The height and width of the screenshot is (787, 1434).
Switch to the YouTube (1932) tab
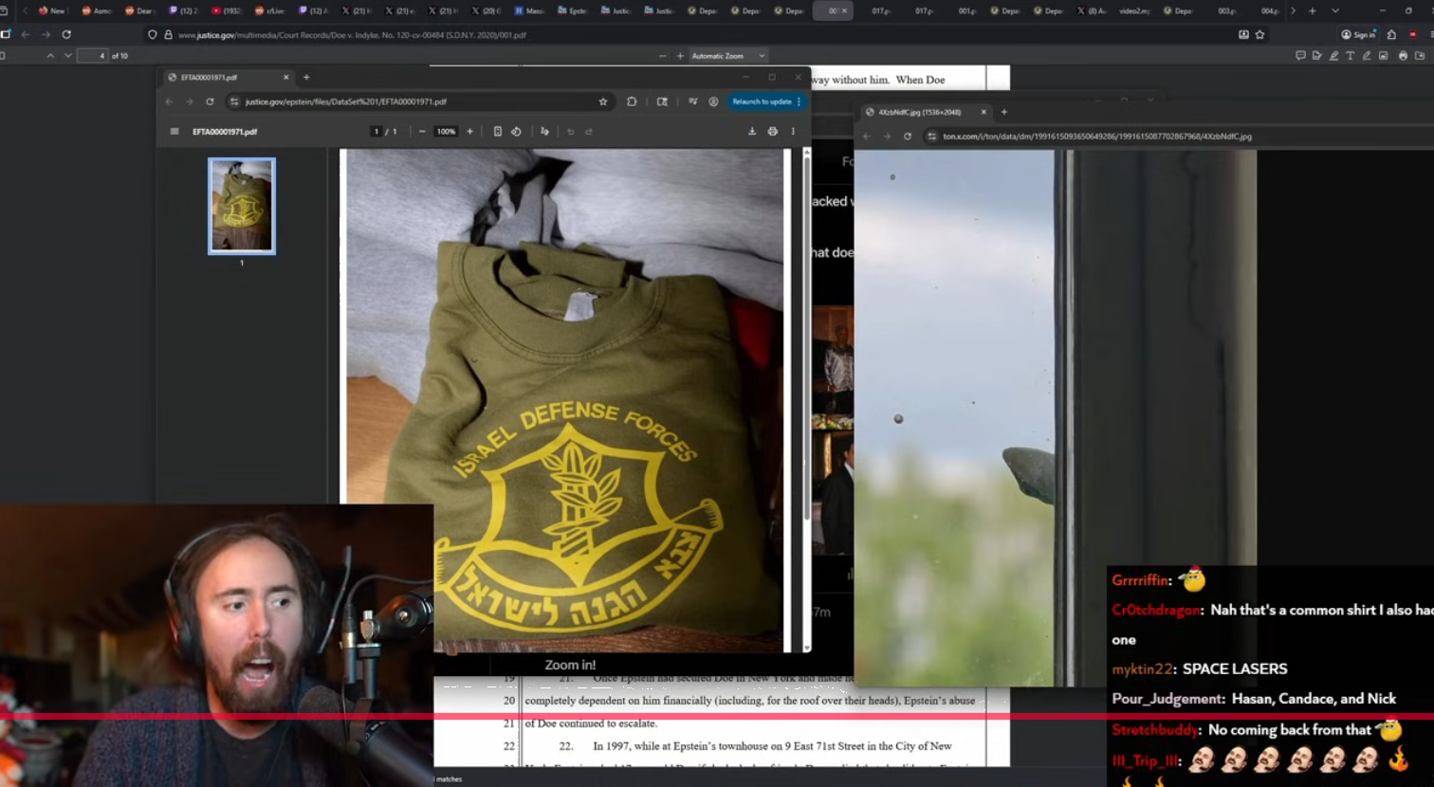(x=226, y=10)
